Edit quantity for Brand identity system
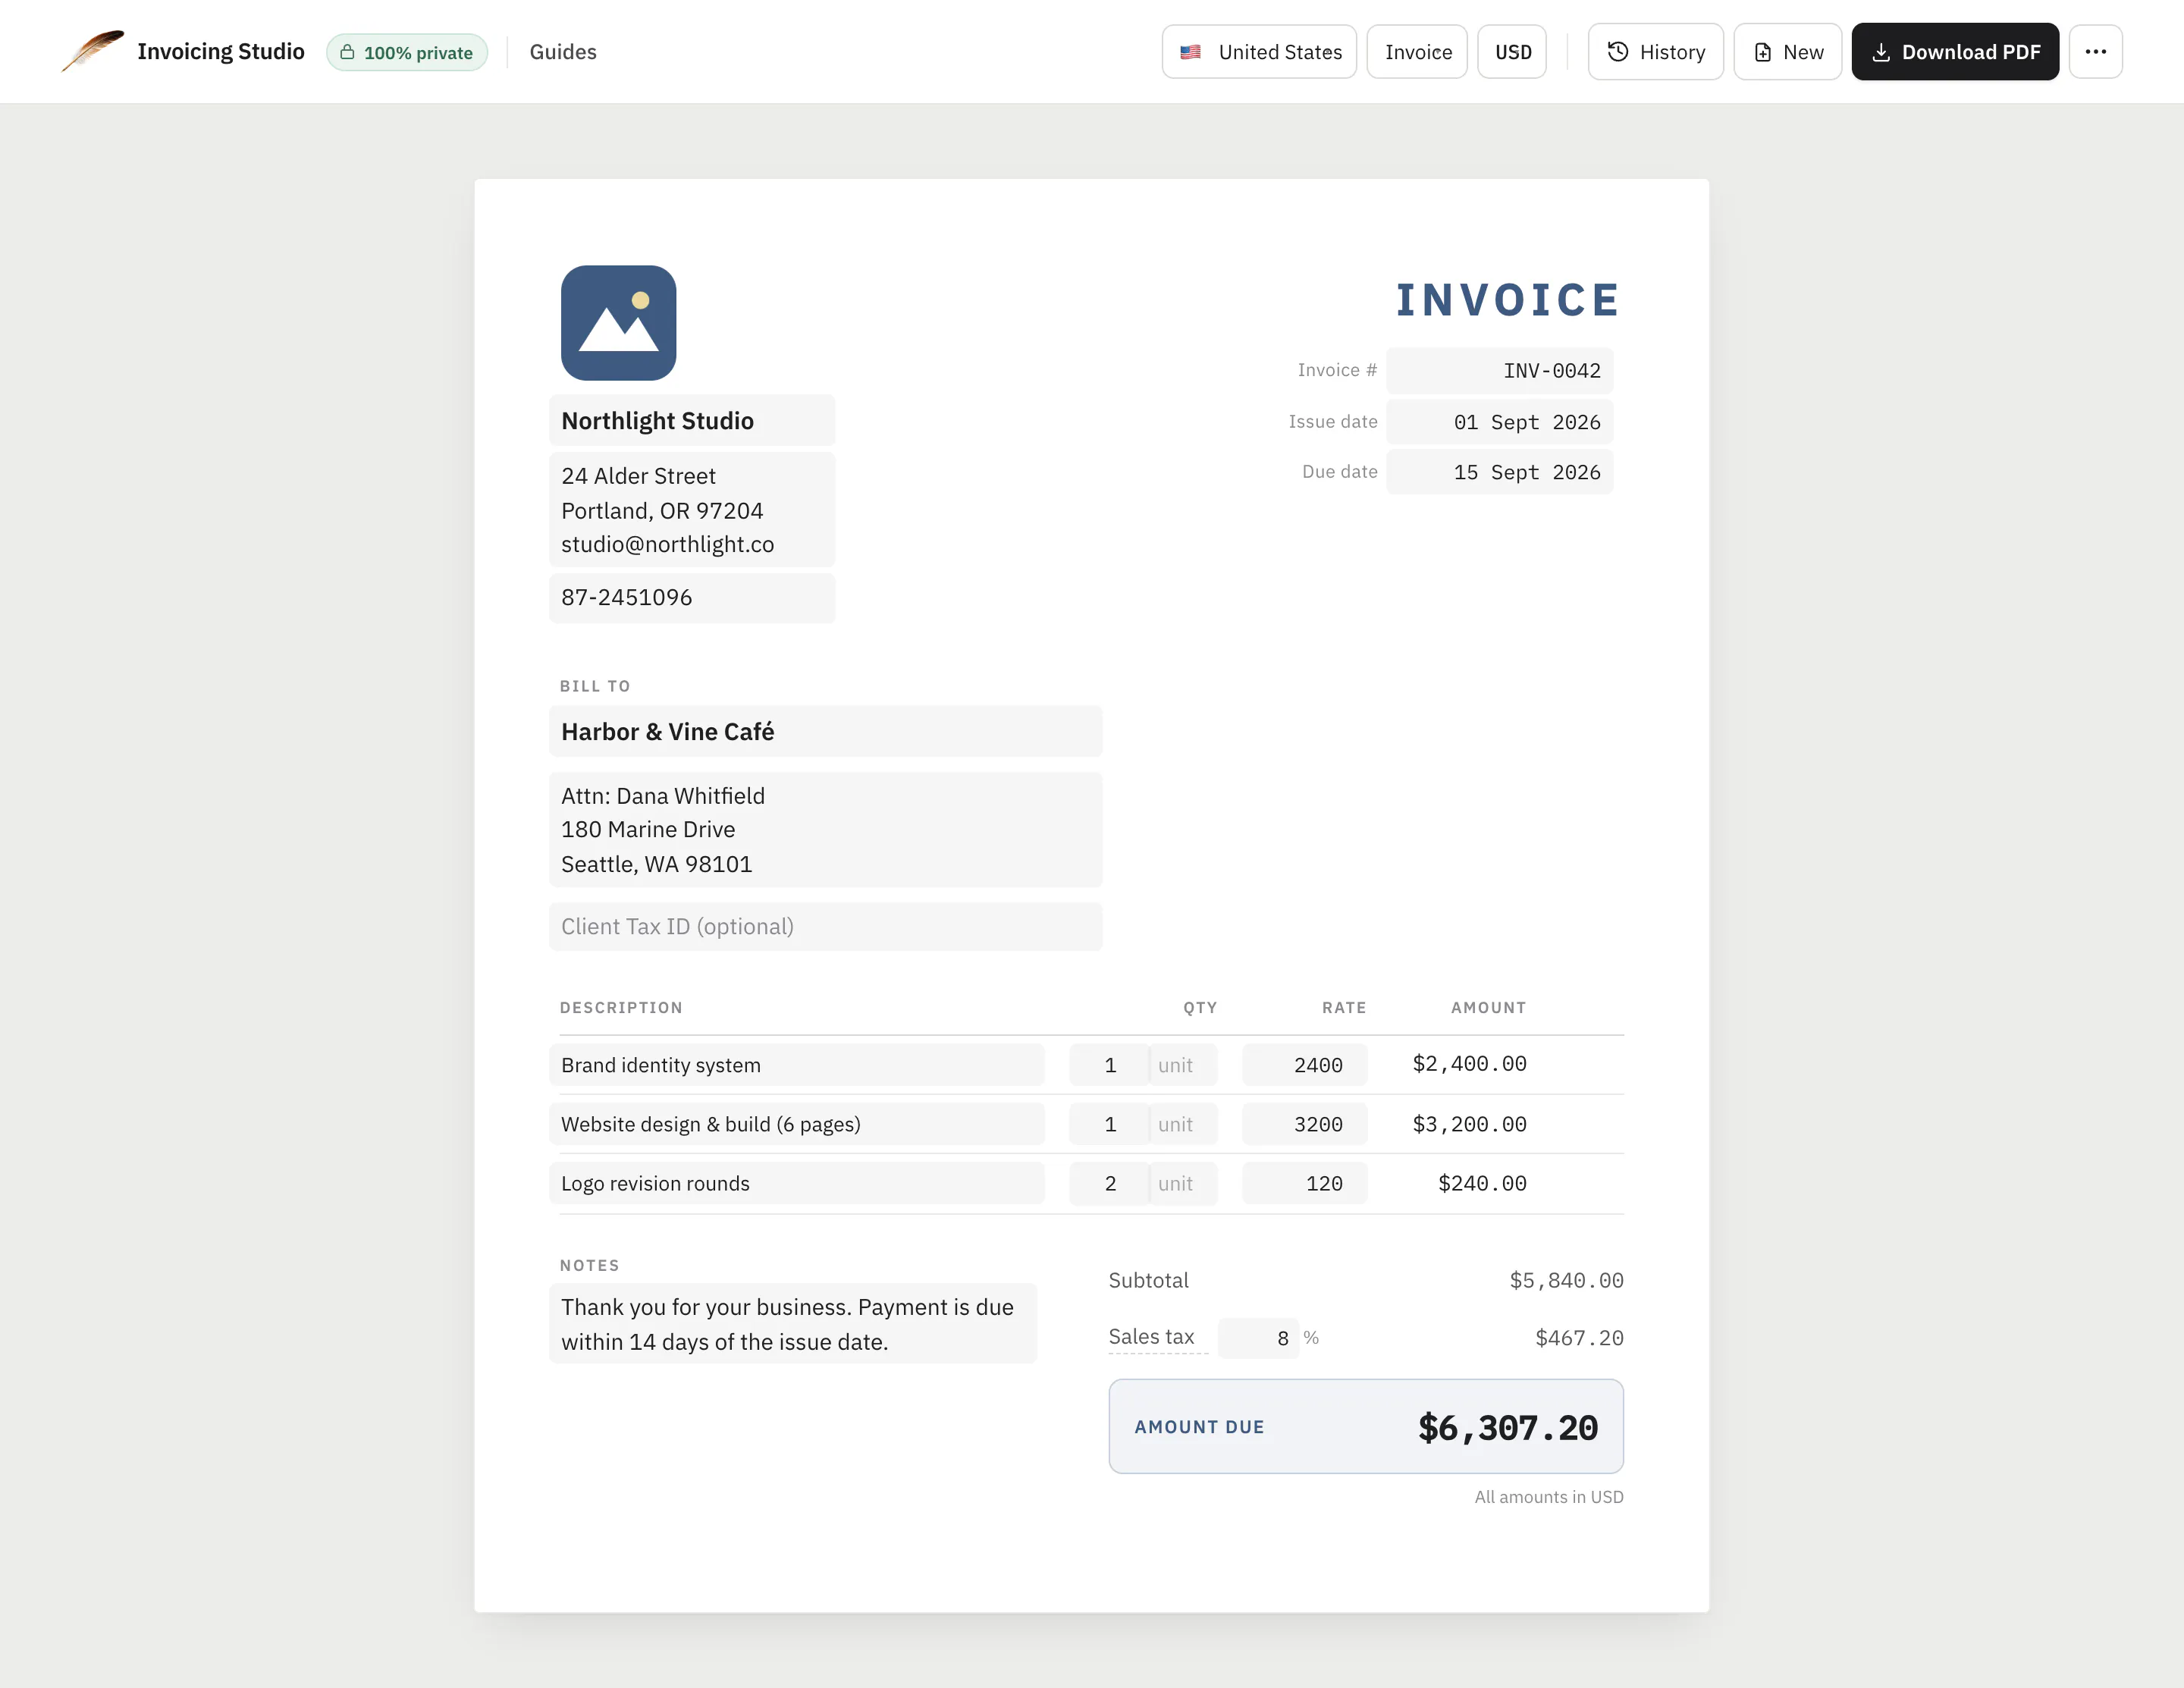 click(1109, 1065)
